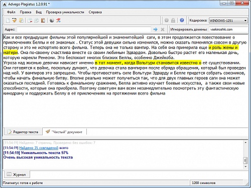Click the Cut icon in toolbar

pyautogui.click(x=30, y=20)
